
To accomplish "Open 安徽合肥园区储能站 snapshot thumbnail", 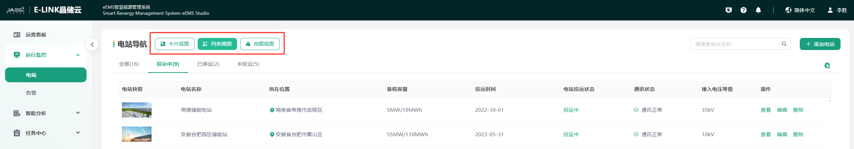I will pyautogui.click(x=136, y=134).
